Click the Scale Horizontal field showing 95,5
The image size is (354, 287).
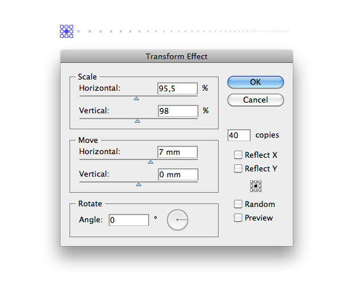[178, 88]
